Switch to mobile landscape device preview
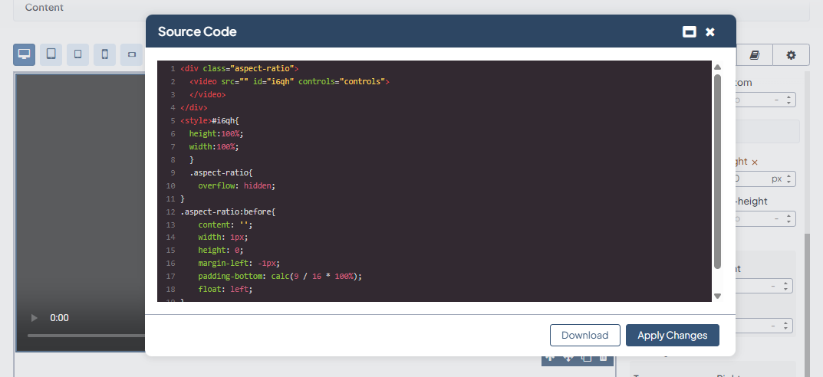Screen dimensions: 823x377 pos(132,54)
